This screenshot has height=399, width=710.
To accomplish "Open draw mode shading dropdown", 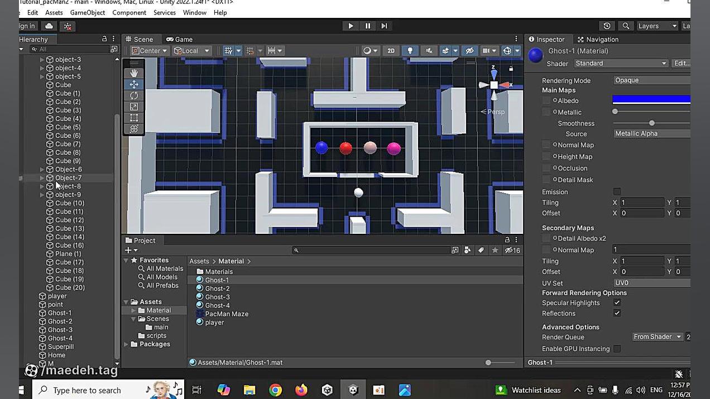I will [370, 51].
